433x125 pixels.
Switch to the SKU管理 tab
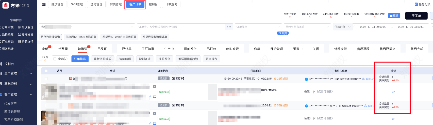click(77, 4)
